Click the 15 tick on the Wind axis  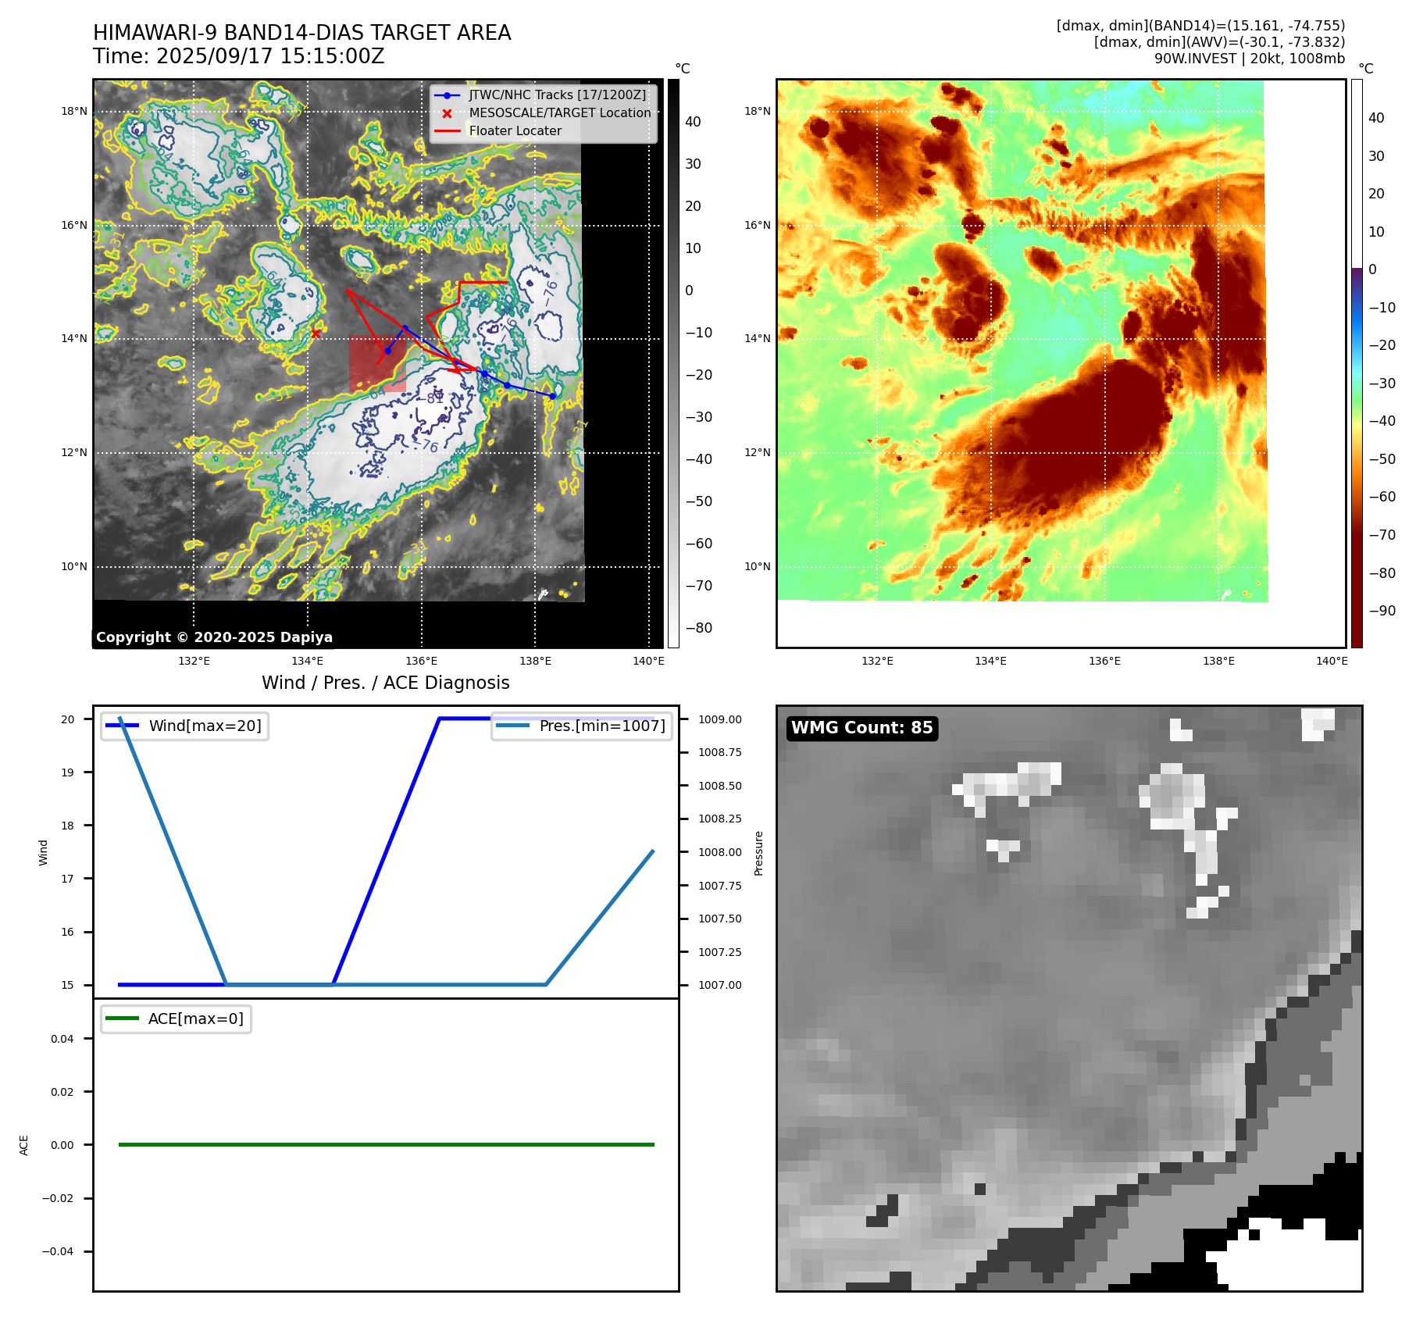pos(68,985)
